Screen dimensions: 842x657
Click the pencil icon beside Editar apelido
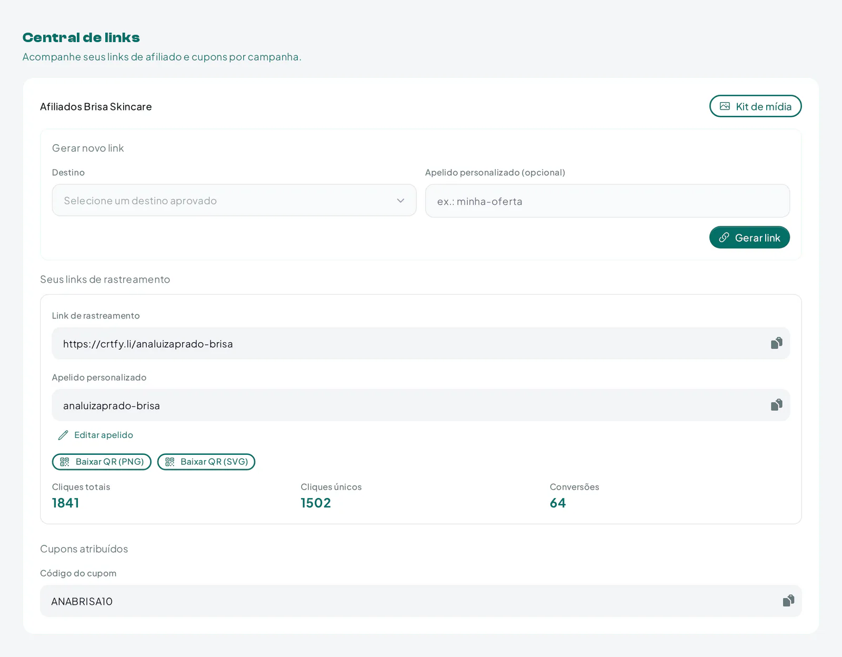(x=63, y=435)
